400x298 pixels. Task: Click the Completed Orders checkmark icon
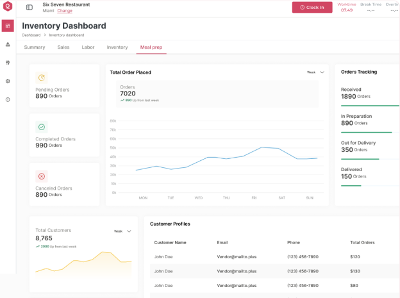click(x=42, y=127)
